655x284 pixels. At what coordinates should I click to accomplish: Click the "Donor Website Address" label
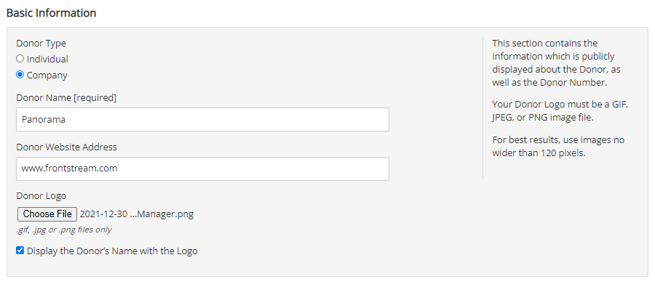click(x=66, y=147)
